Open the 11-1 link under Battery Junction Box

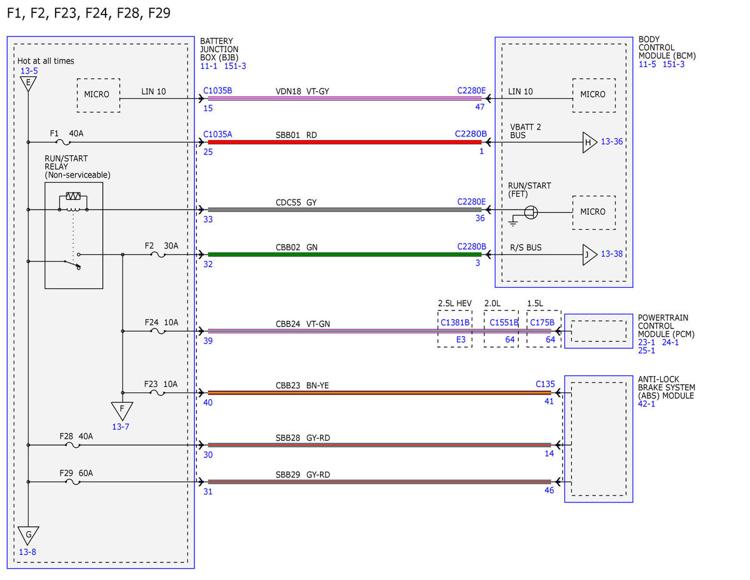tap(209, 65)
